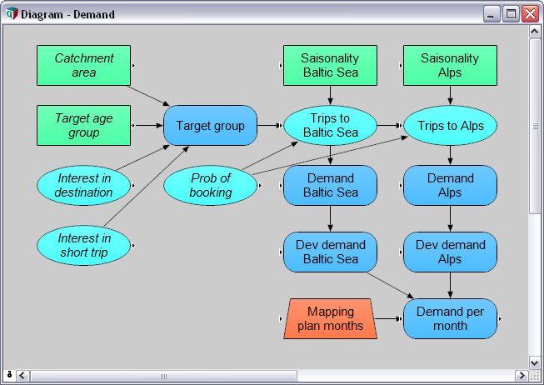Viewport: 544px width, 385px height.
Task: Click the output arrow right of Demand per month
Action: (500, 318)
